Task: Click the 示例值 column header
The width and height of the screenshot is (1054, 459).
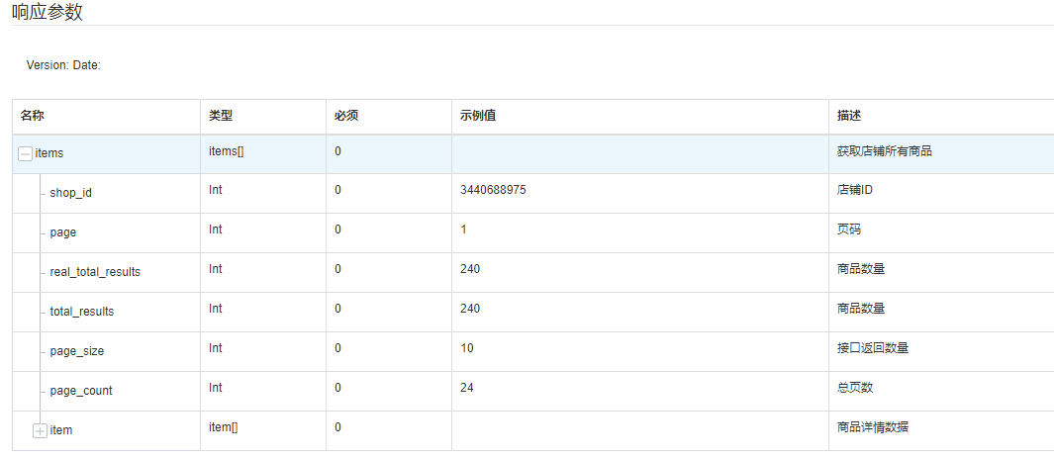Action: coord(478,116)
